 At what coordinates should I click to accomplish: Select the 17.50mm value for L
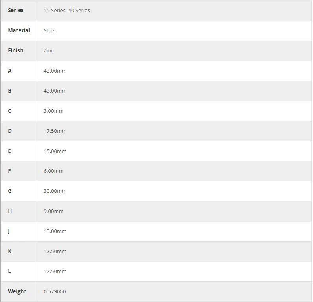(55, 272)
